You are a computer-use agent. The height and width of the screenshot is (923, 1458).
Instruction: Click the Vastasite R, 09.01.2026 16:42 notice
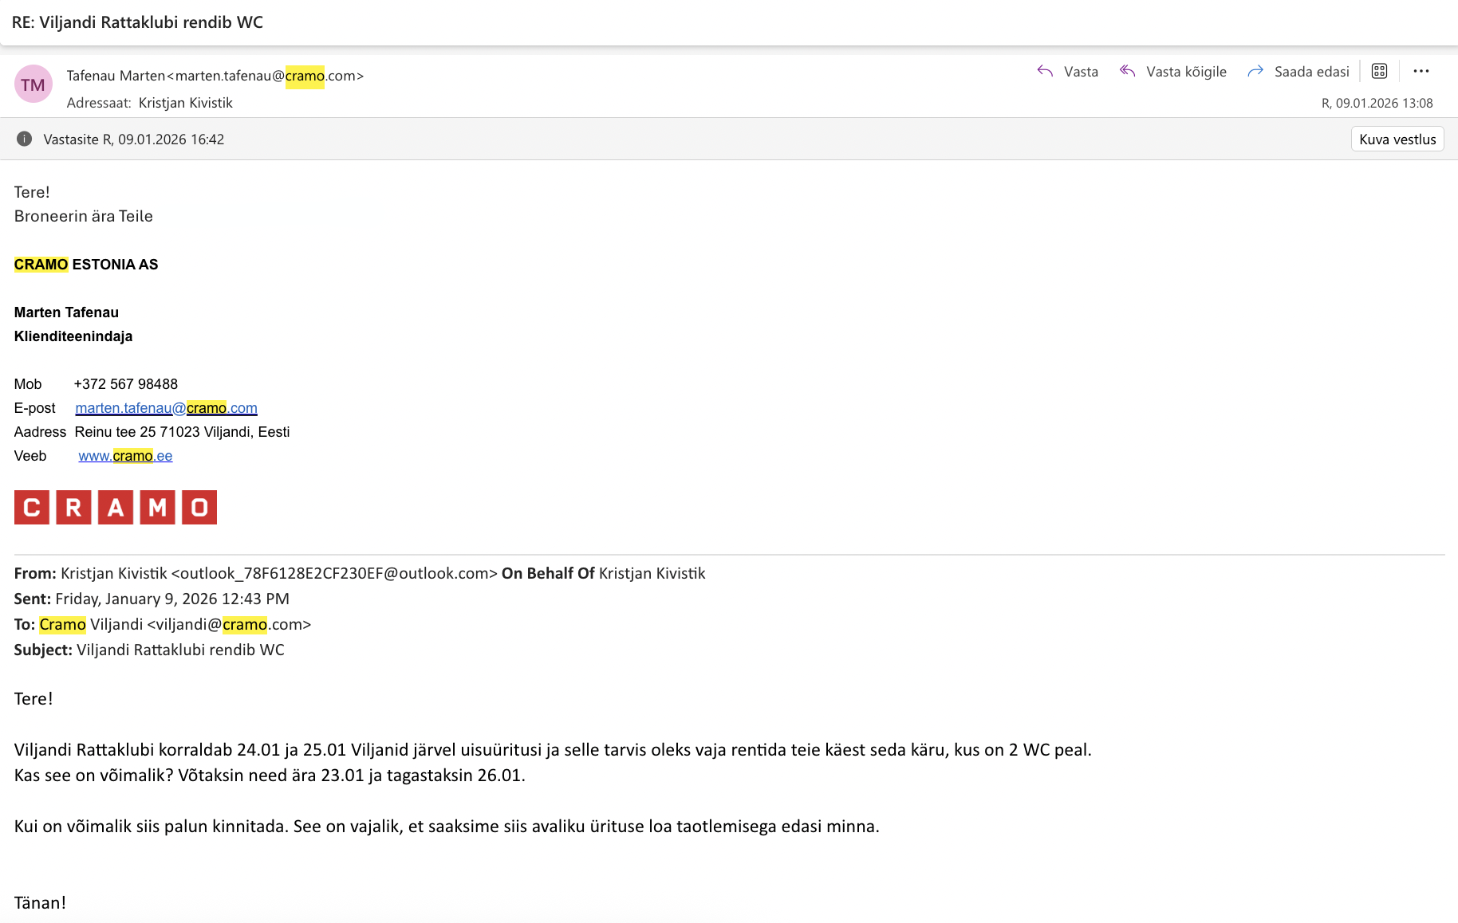[x=133, y=139]
